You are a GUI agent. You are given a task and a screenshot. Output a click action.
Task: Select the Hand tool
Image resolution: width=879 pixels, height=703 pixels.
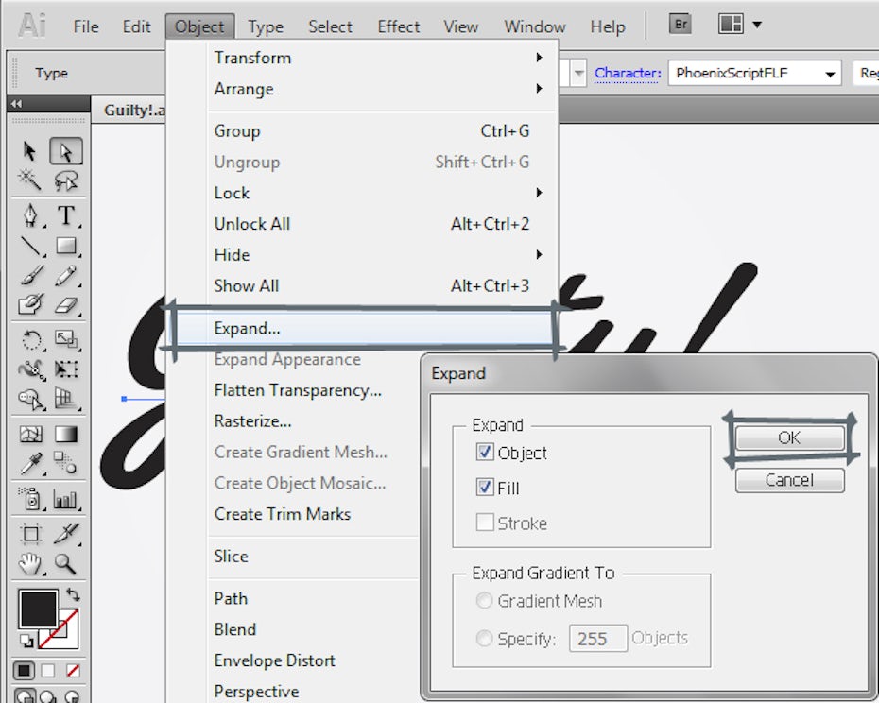tap(31, 564)
